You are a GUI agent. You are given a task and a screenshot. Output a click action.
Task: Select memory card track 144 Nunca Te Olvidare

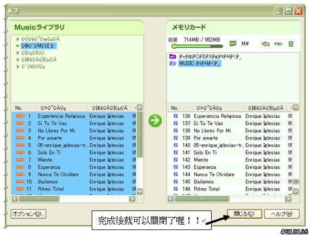[x=230, y=174]
